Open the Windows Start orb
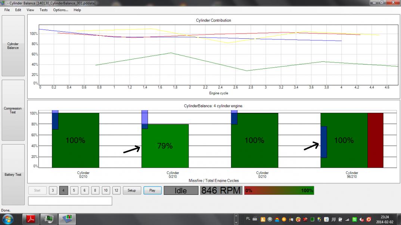 (8, 219)
